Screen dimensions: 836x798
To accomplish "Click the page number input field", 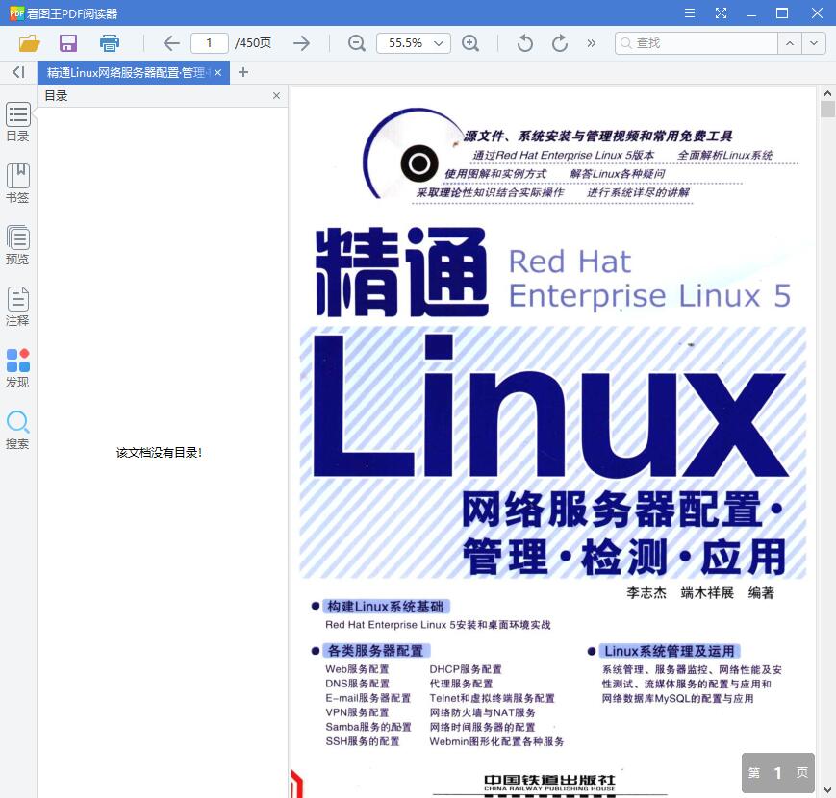I will [x=210, y=43].
